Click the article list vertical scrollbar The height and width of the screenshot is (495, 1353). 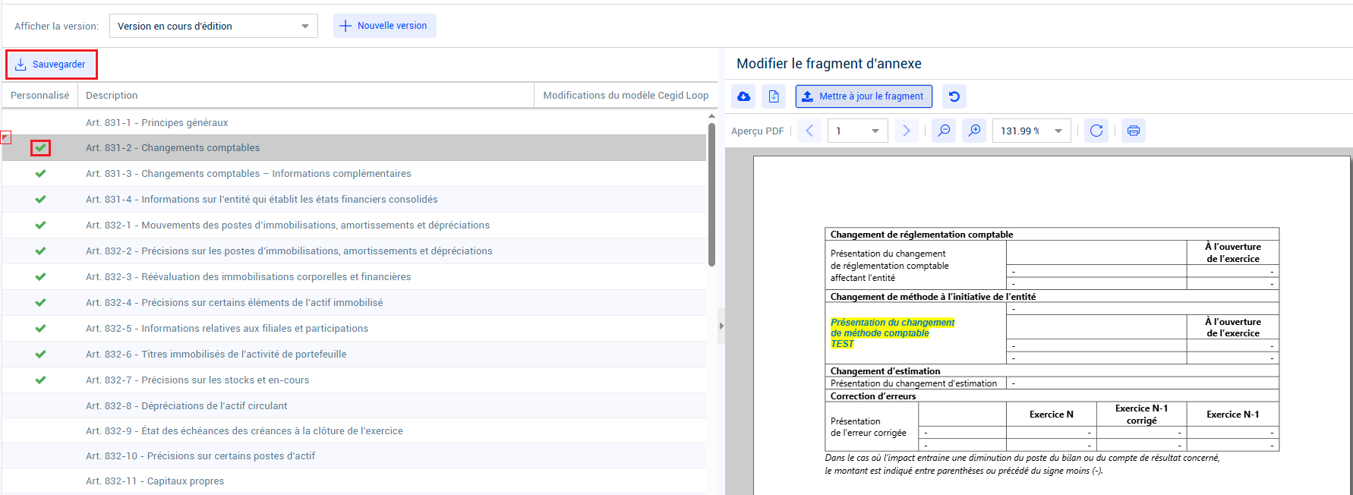coord(711,194)
